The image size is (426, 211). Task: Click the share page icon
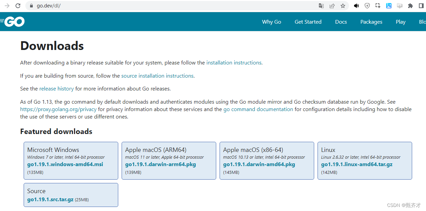[332, 6]
